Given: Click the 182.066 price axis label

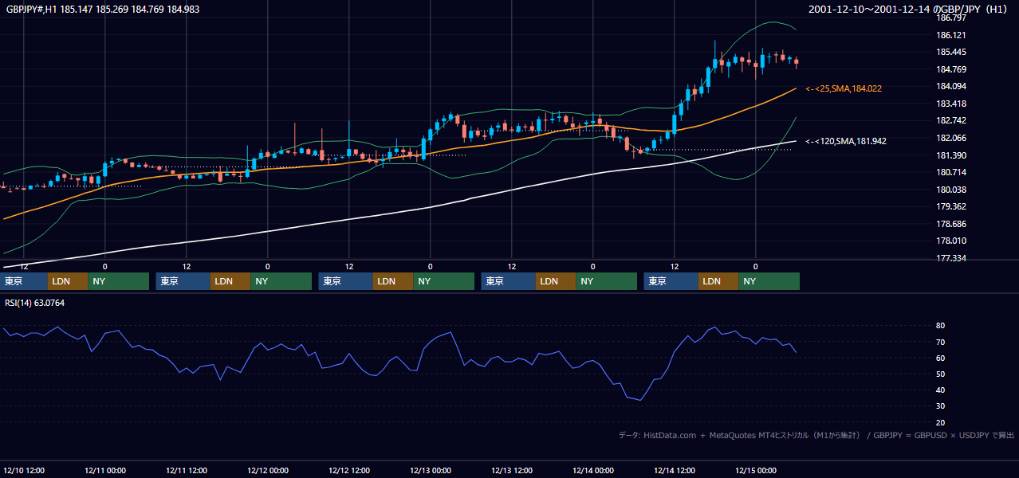Looking at the screenshot, I should (952, 138).
